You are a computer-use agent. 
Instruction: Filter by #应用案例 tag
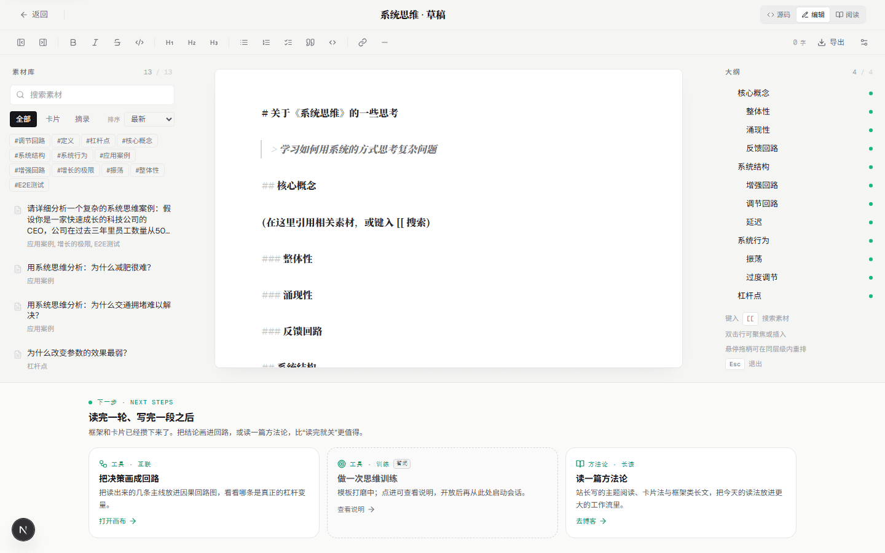115,155
